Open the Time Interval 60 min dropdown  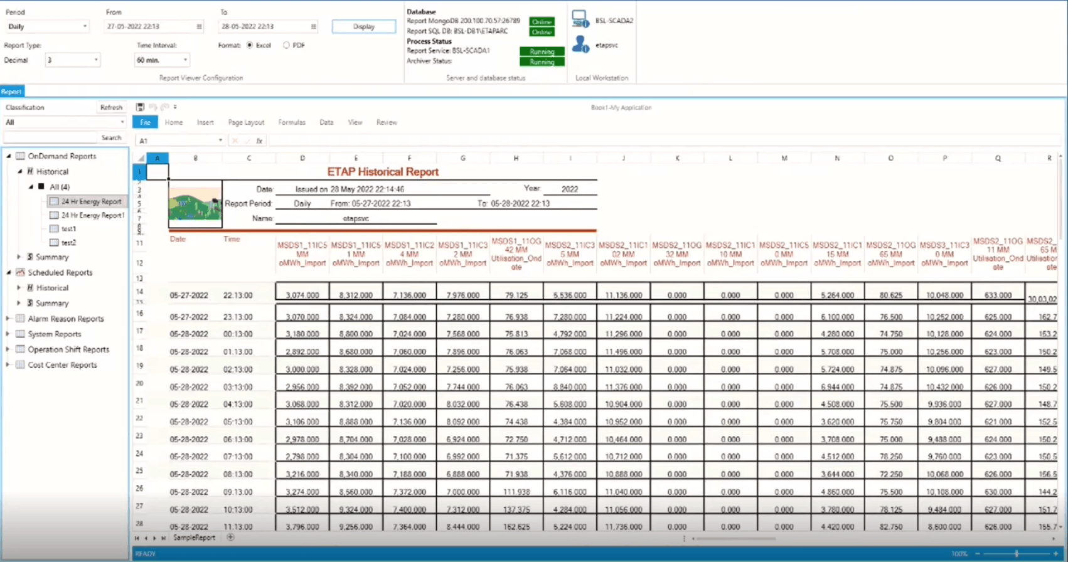pos(162,60)
